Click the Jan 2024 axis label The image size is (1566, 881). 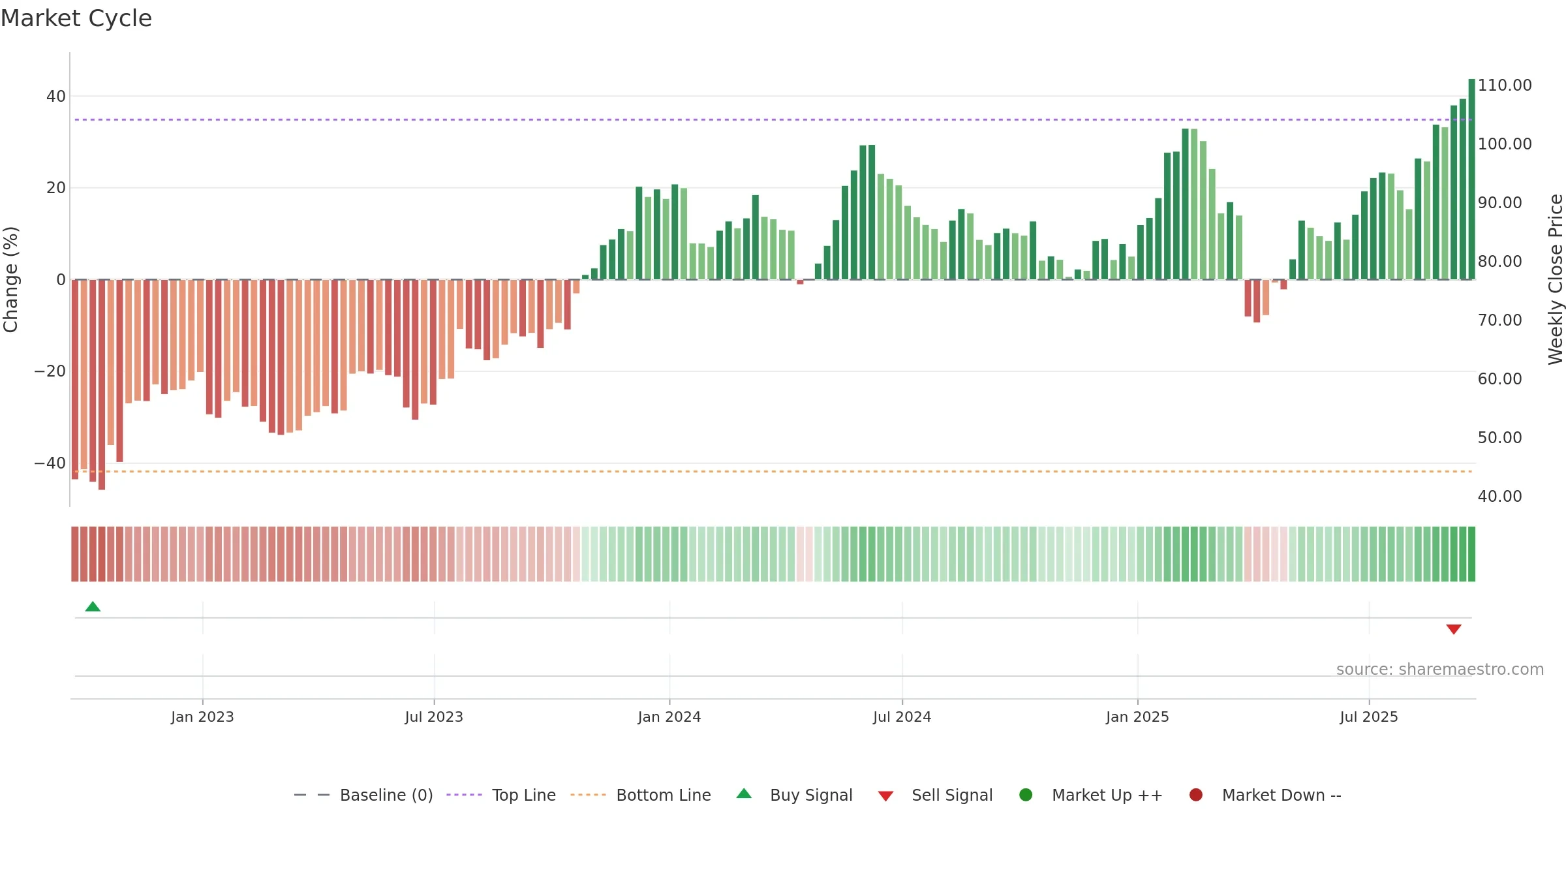669,717
